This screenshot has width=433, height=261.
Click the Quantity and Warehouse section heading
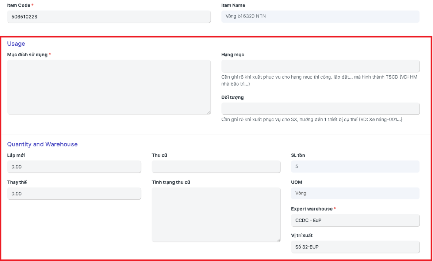coord(42,144)
